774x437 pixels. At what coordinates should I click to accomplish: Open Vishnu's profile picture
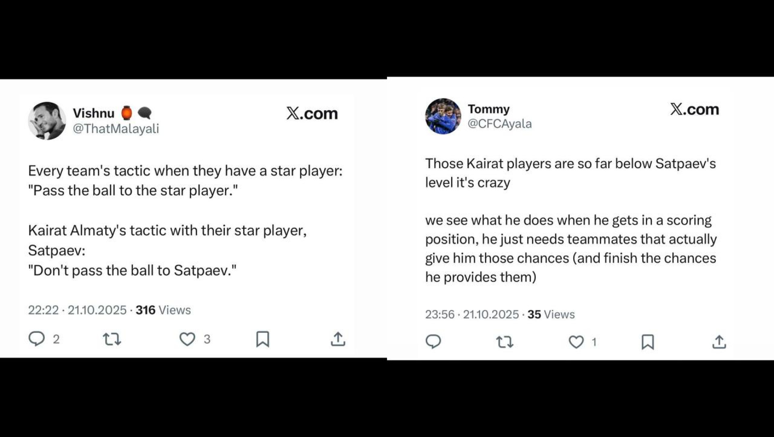point(47,121)
